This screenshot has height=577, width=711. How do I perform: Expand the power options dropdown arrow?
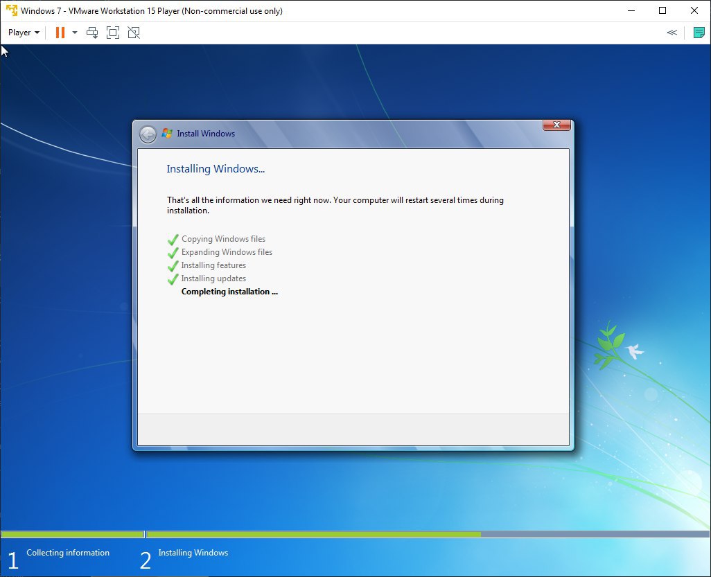75,33
